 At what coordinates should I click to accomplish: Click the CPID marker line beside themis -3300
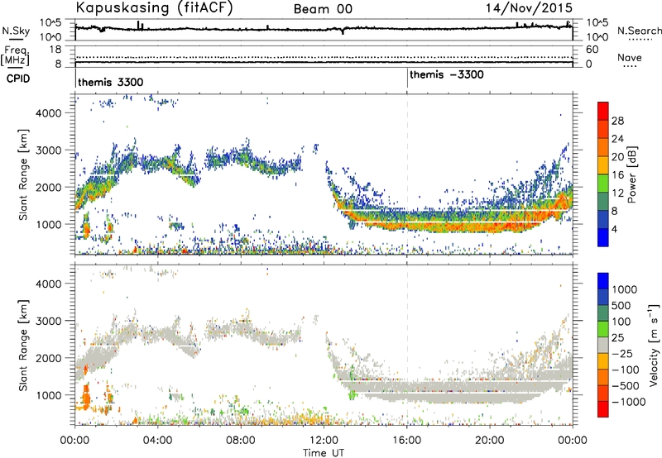tap(407, 79)
